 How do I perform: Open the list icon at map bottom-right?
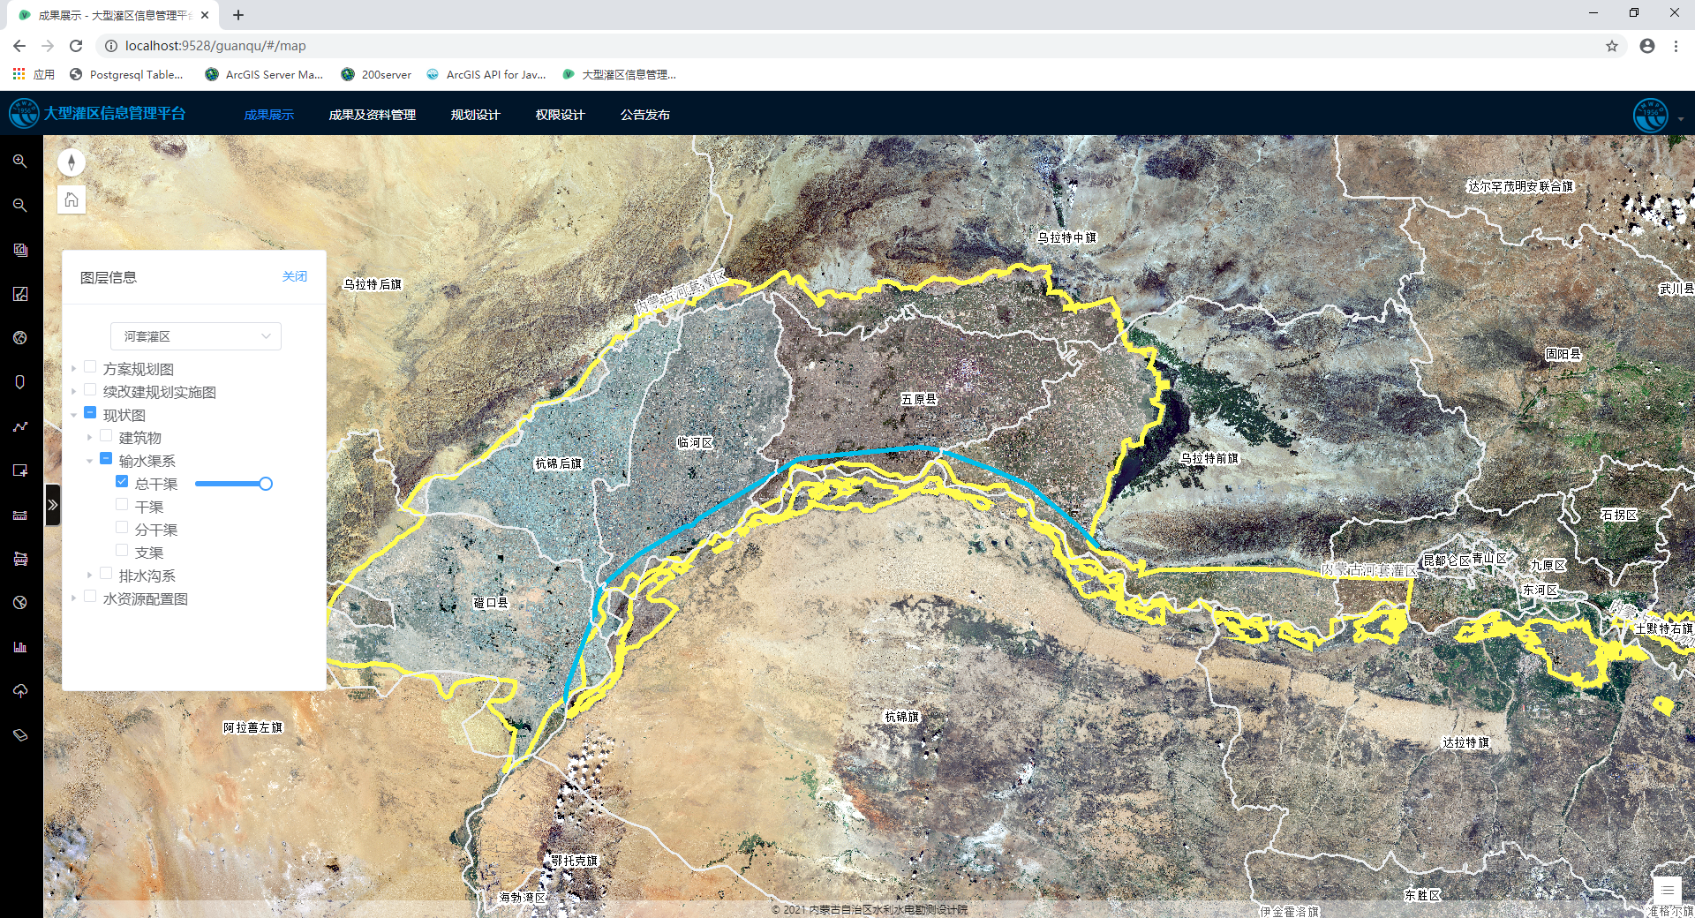(x=1667, y=889)
